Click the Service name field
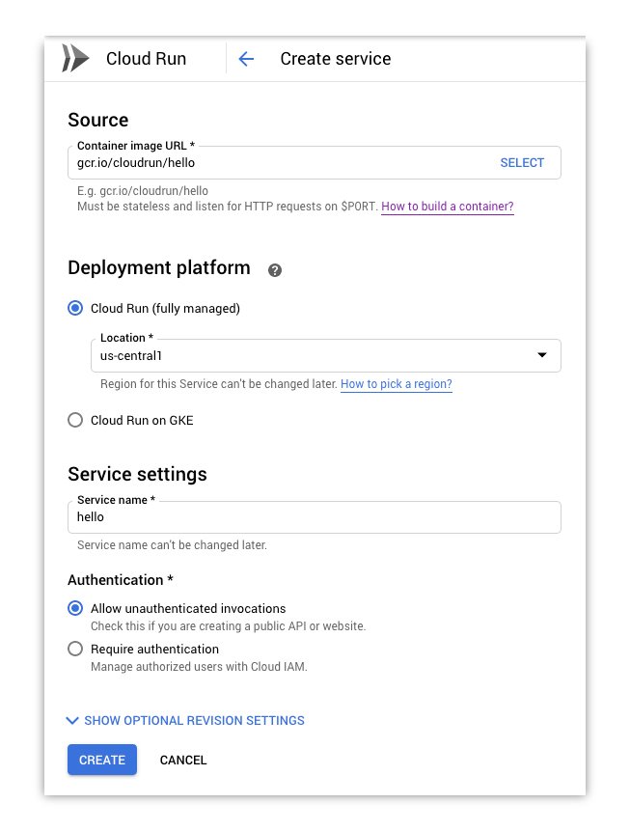 [x=289, y=517]
